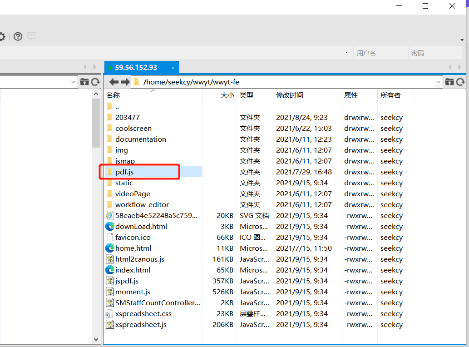This screenshot has width=469, height=347.
Task: Select the static folder name
Action: (124, 183)
